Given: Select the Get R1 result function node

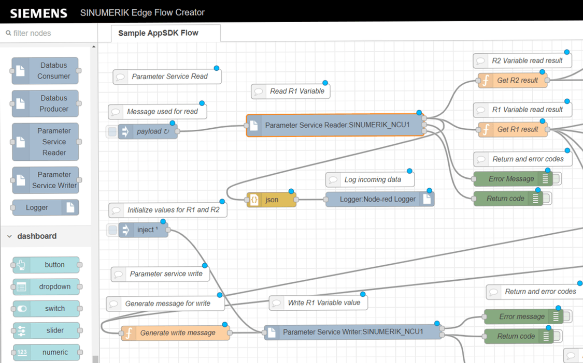Looking at the screenshot, I should point(513,129).
